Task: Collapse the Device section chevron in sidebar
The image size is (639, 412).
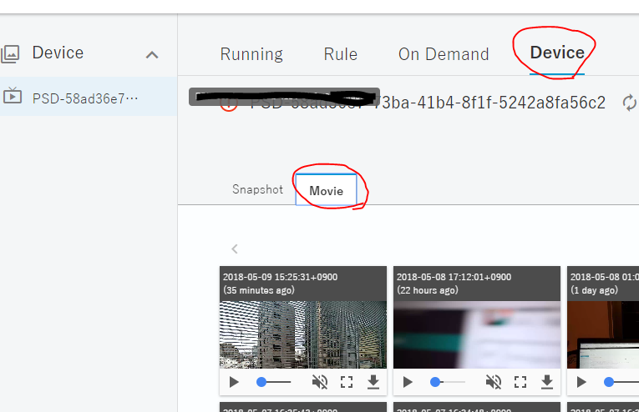Action: click(152, 55)
